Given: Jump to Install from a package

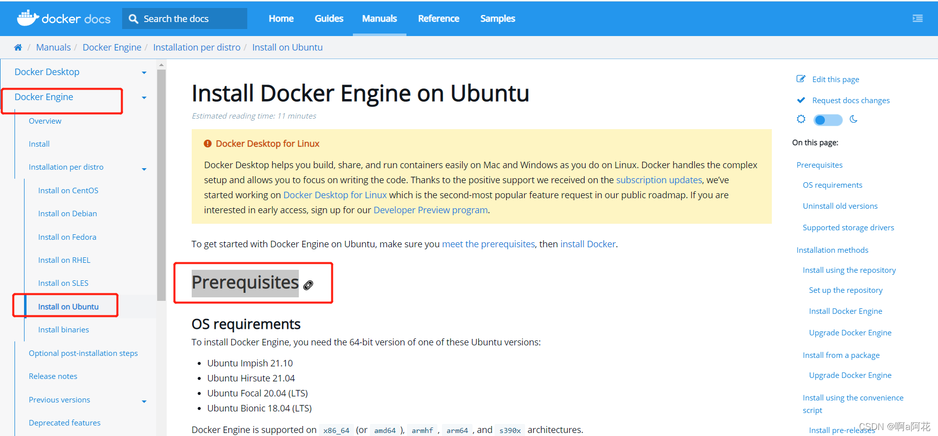Looking at the screenshot, I should point(841,355).
